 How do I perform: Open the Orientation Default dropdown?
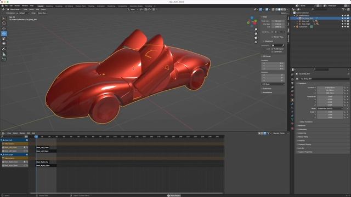tap(22, 13)
